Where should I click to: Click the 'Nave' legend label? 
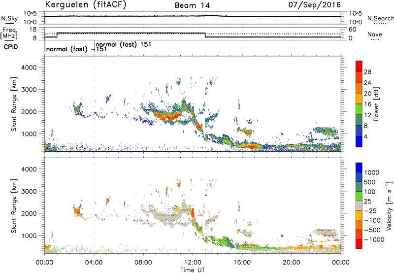click(375, 34)
